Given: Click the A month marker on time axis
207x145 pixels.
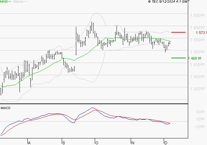Looking at the screenshot, I should coord(29,143).
